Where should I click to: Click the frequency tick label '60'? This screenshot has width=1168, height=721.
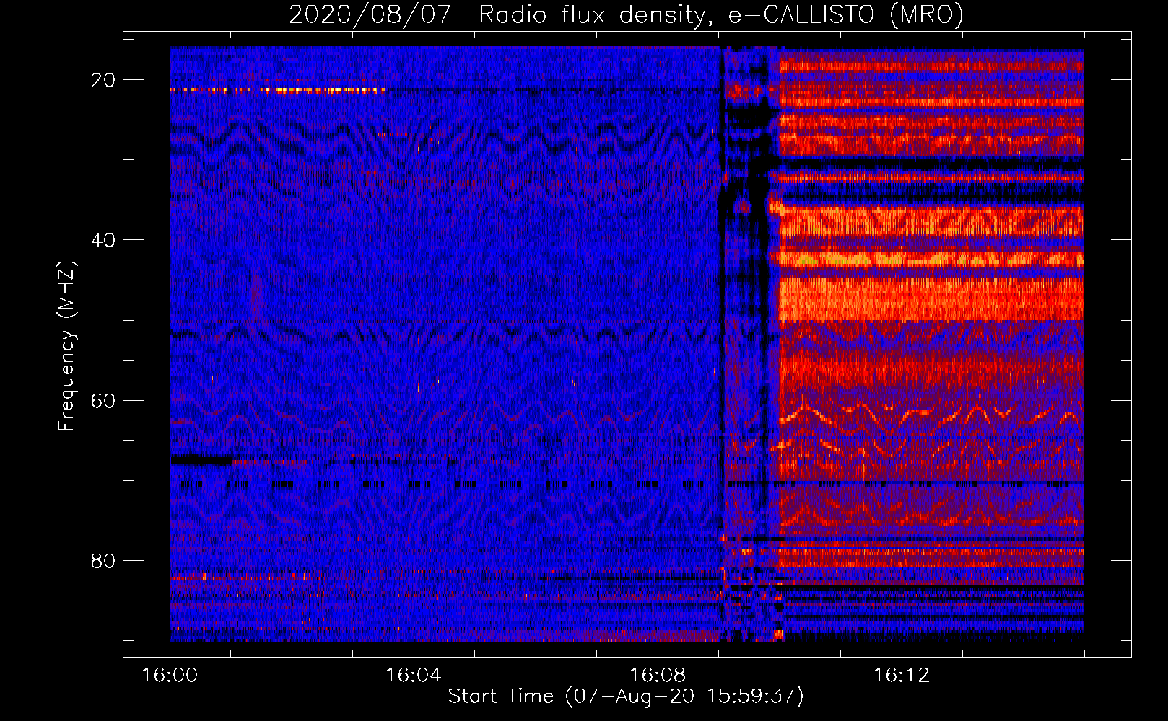pos(104,400)
